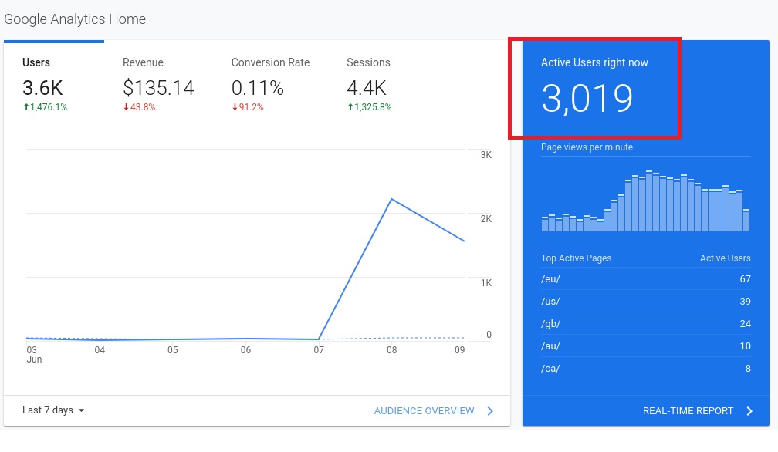Click the /ca/ active page row
778x452 pixels.
pyautogui.click(x=645, y=368)
